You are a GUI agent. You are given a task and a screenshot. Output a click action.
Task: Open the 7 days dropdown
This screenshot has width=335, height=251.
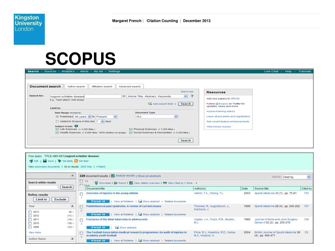point(100,121)
